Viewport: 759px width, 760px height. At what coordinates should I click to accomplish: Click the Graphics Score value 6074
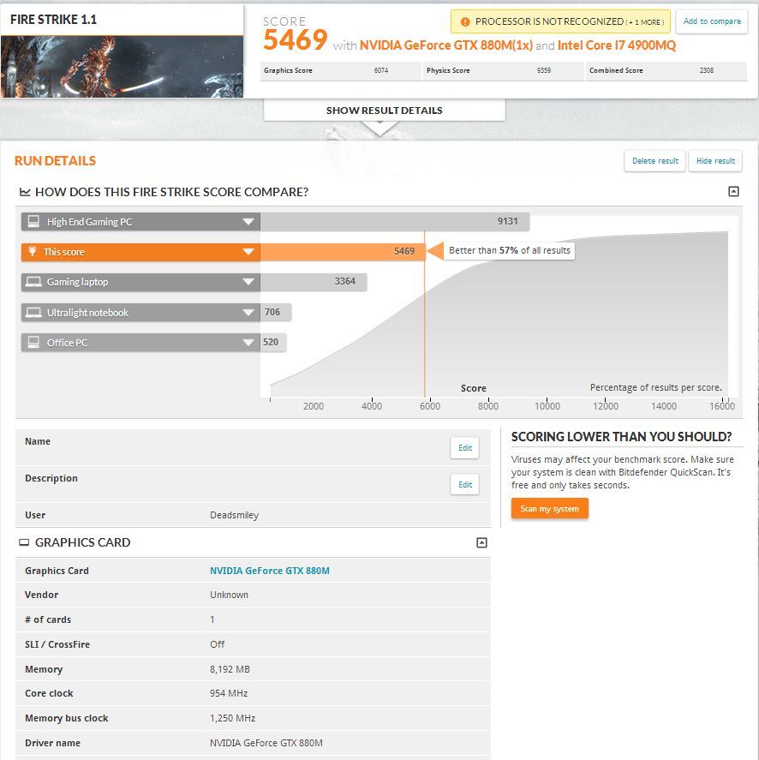[381, 70]
